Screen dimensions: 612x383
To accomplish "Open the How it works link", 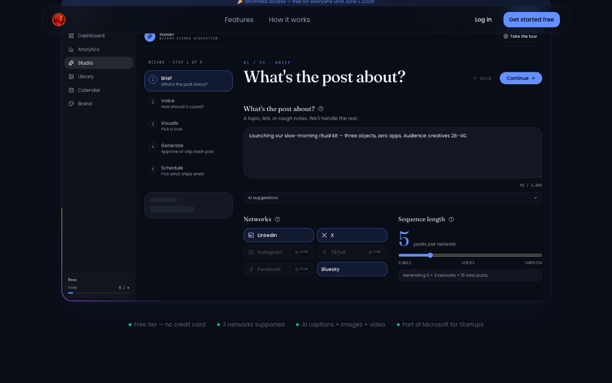I will [289, 20].
